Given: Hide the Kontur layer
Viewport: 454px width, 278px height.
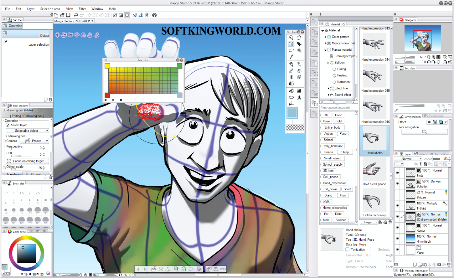Looking at the screenshot, I should coord(397,228).
